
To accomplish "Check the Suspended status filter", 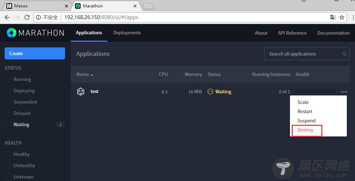I will 8,102.
